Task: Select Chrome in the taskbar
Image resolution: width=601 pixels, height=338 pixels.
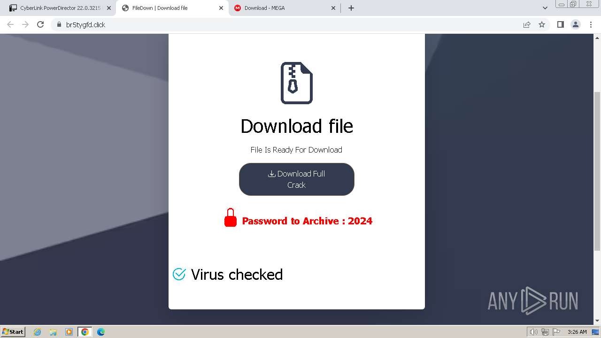Action: tap(85, 332)
